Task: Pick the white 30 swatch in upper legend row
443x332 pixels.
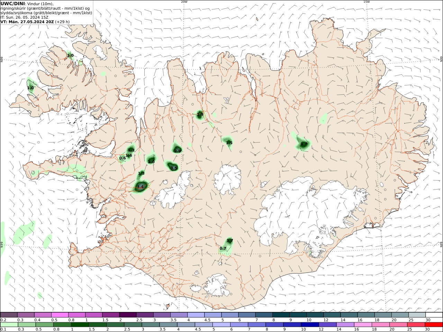Action: click(x=434, y=315)
